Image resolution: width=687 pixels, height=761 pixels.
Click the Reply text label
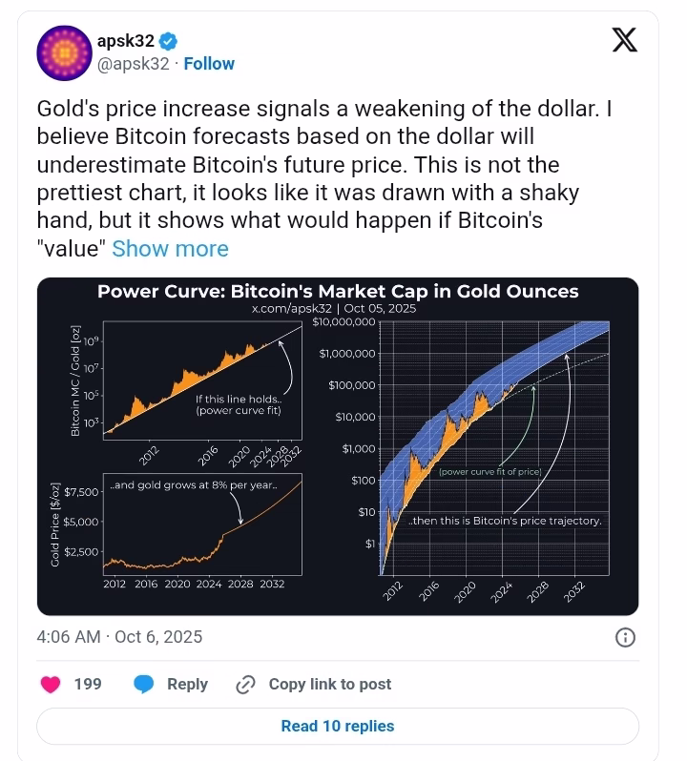tap(187, 684)
